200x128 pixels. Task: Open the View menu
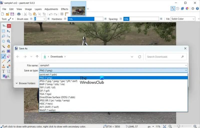19,9
